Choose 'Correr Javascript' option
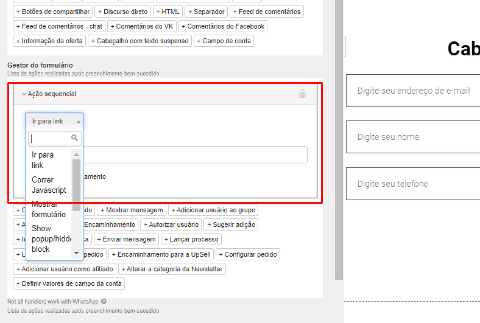Viewport: 480px width, 323px height. pos(49,185)
